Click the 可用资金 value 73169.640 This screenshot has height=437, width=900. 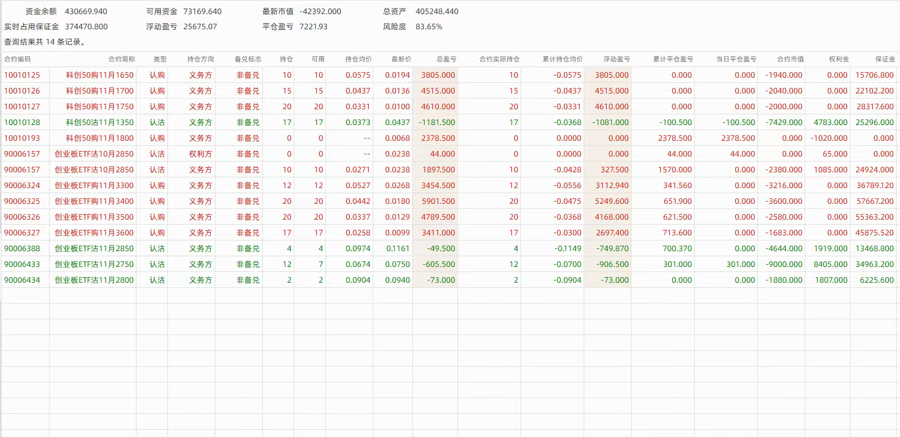click(x=202, y=11)
